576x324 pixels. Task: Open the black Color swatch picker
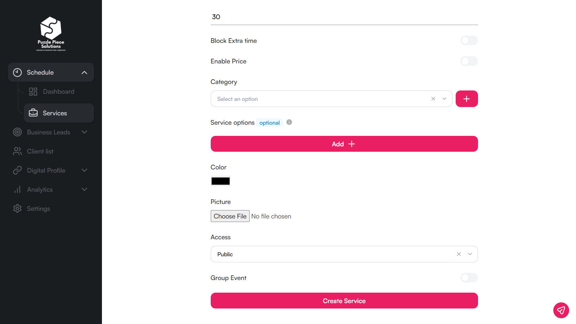[220, 181]
